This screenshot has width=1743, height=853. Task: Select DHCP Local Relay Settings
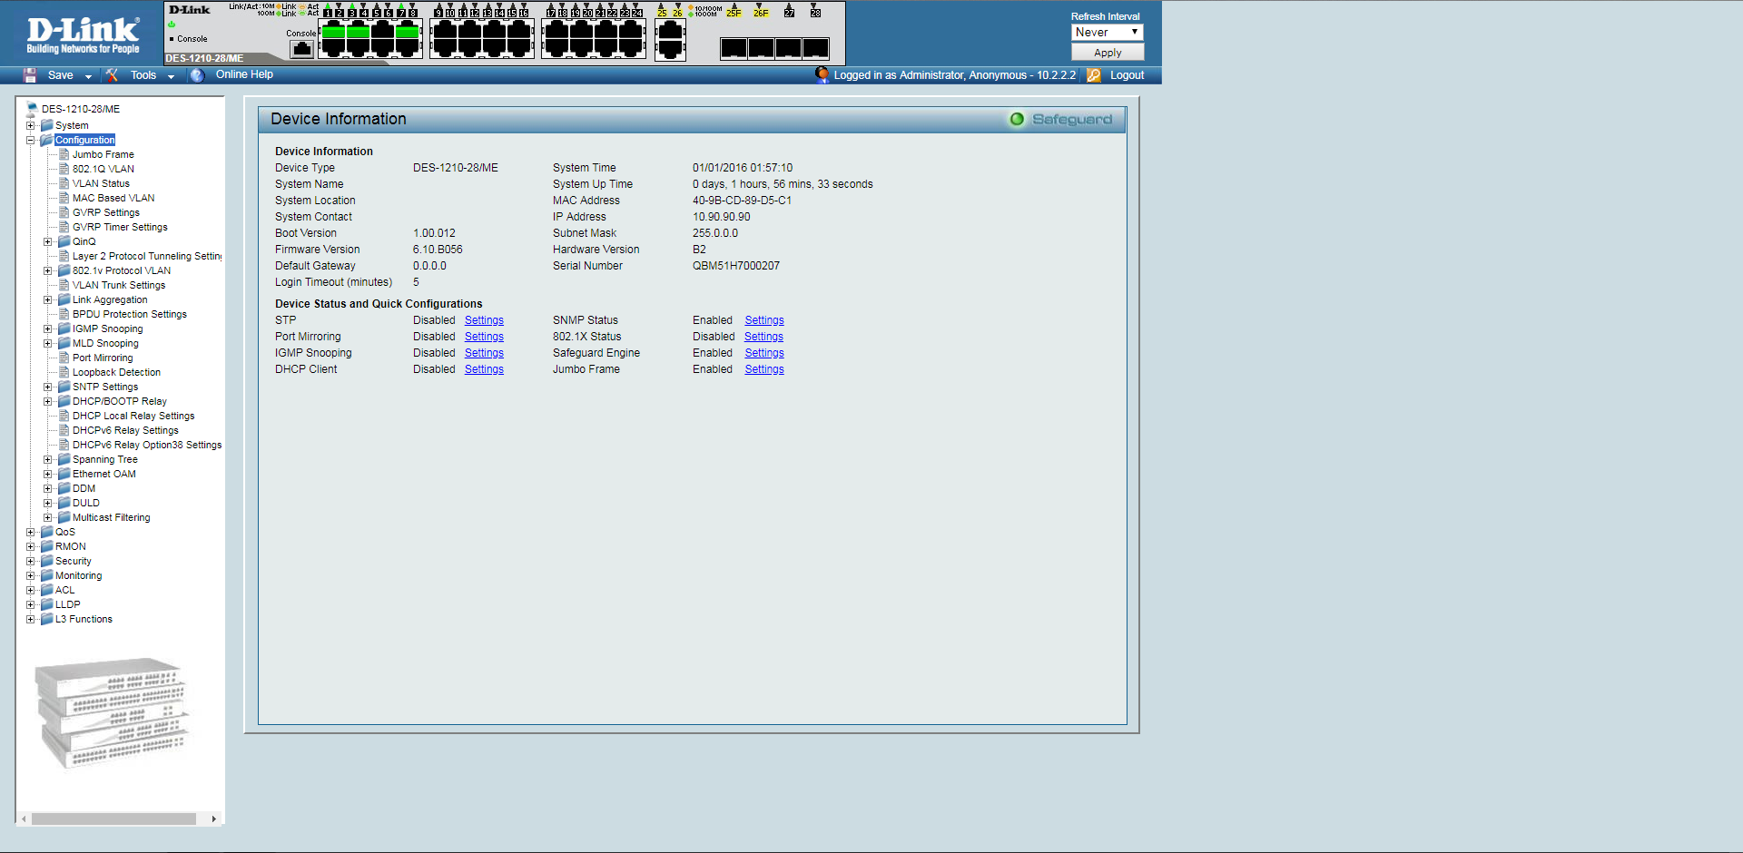coord(133,416)
